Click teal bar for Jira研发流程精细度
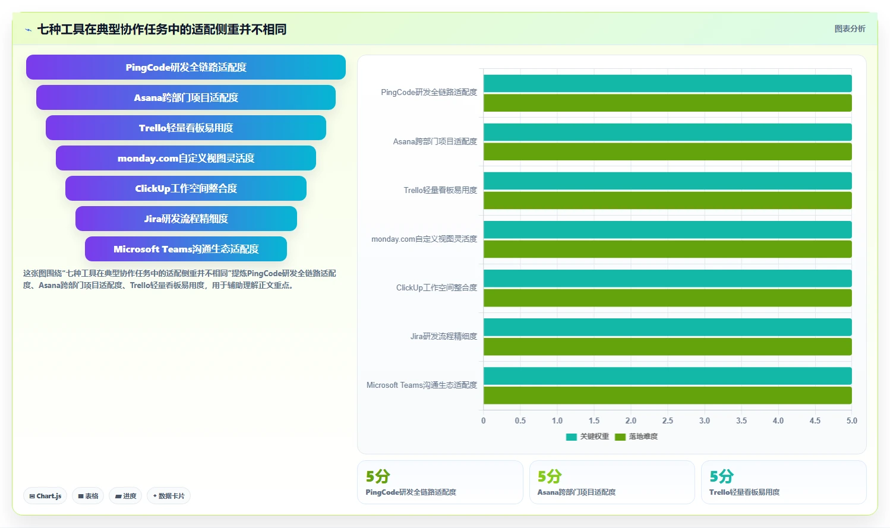The width and height of the screenshot is (890, 528). [x=668, y=327]
